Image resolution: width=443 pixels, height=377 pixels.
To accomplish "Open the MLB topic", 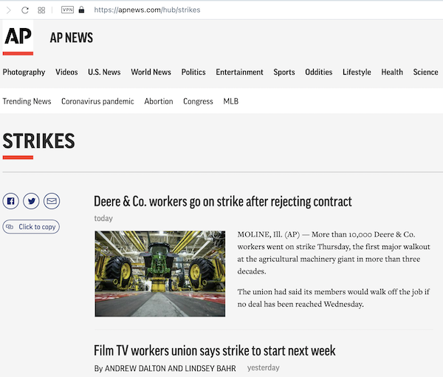I will [x=231, y=101].
